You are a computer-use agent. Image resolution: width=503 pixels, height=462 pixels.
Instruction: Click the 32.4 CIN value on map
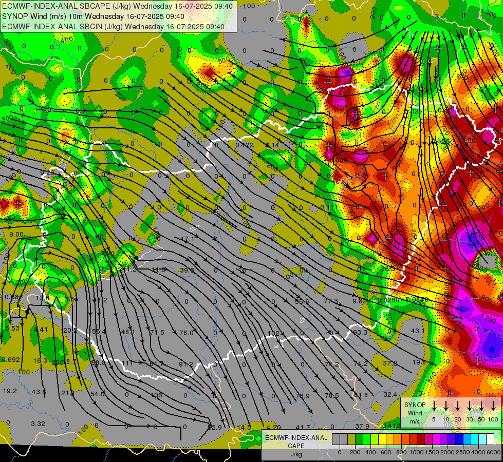(x=390, y=394)
